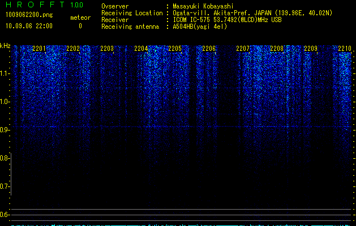The height and width of the screenshot is (226, 356).
Task: Click the meteor count label
Action: [80, 18]
